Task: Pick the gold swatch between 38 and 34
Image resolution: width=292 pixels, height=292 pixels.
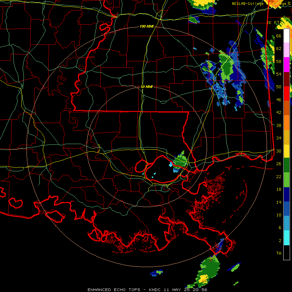Action: point(286,137)
